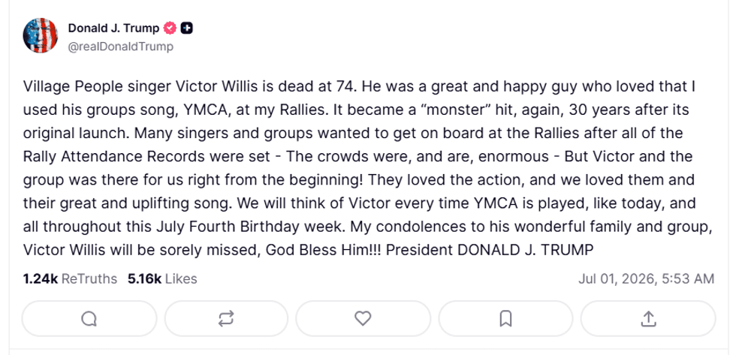Open the Donald J. Trump display name link
The image size is (736, 355).
(x=113, y=28)
